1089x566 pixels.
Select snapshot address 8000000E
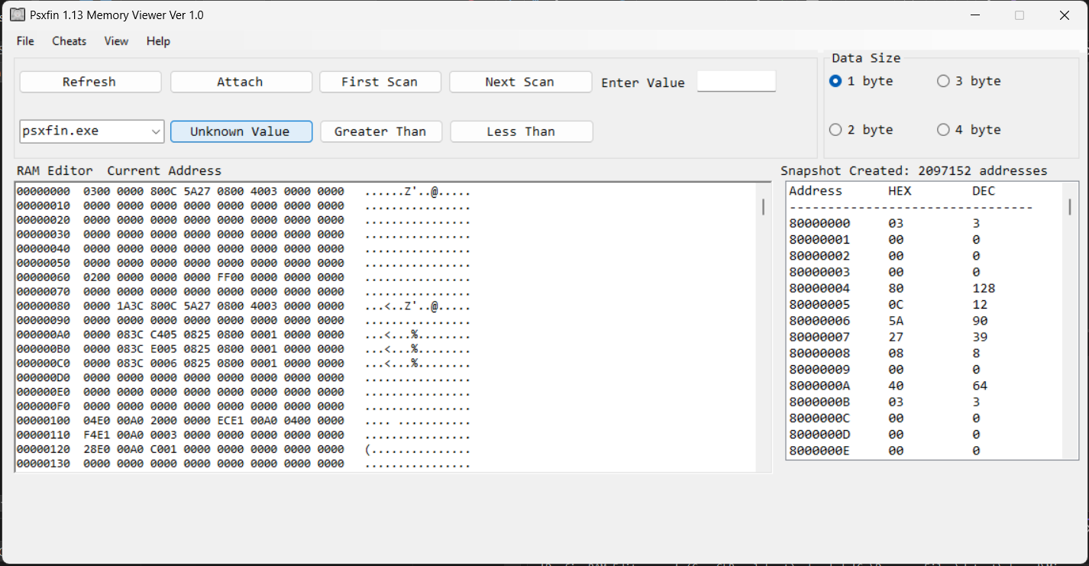[819, 451]
